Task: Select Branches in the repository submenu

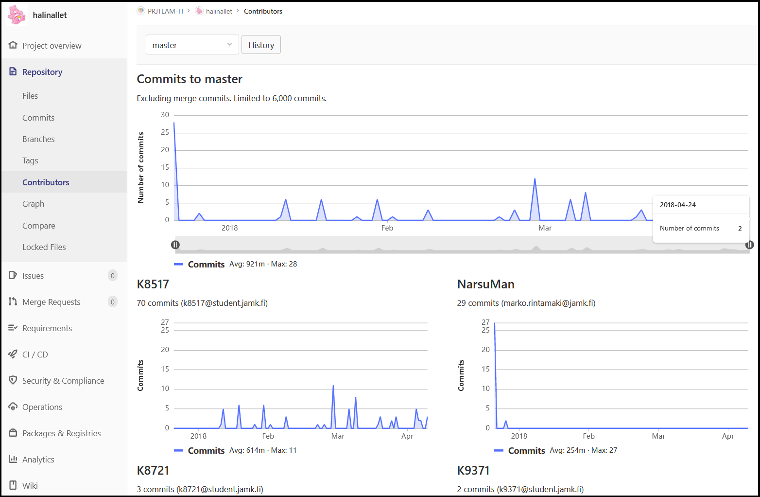Action: pyautogui.click(x=38, y=139)
